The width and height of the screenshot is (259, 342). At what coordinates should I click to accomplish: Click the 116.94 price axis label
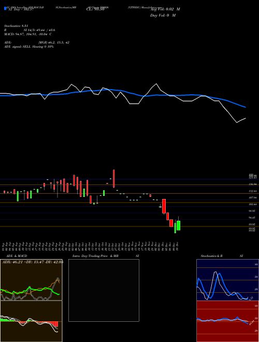click(x=253, y=184)
